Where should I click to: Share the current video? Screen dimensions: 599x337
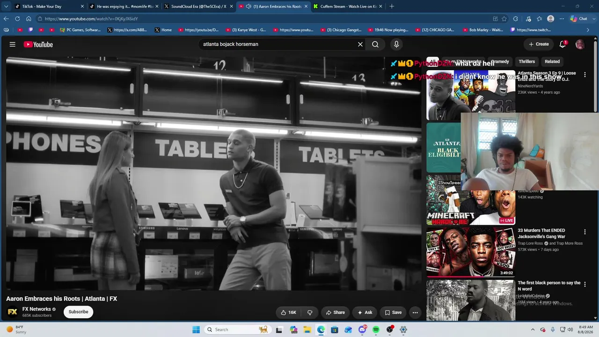(336, 313)
